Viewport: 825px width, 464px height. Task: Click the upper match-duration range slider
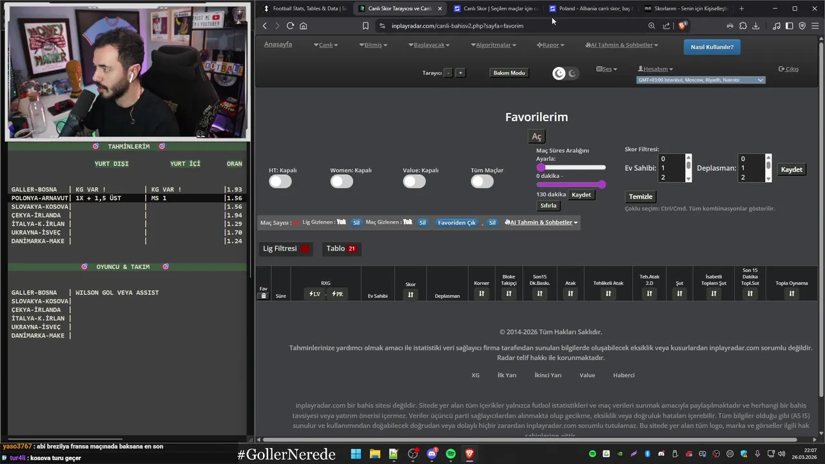[x=571, y=168]
